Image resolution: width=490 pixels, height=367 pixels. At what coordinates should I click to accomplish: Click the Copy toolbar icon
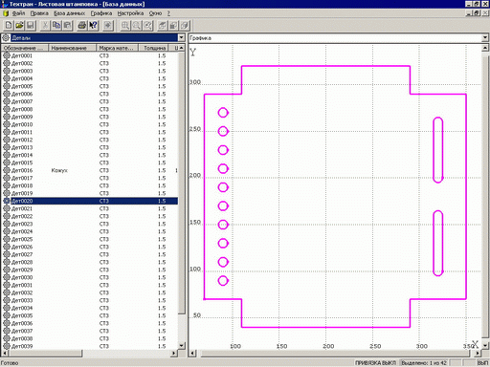pyautogui.click(x=56, y=25)
